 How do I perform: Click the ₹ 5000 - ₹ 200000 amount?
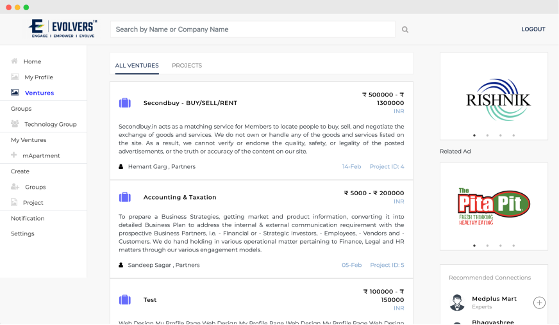[374, 193]
